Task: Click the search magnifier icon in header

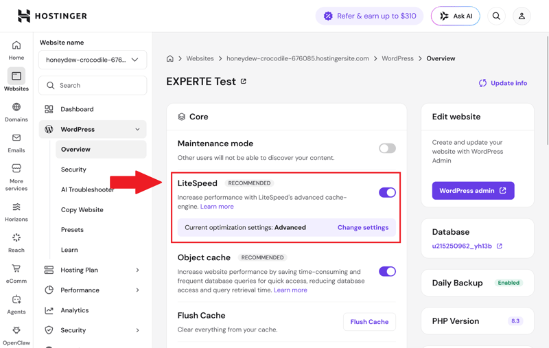Action: [x=496, y=16]
